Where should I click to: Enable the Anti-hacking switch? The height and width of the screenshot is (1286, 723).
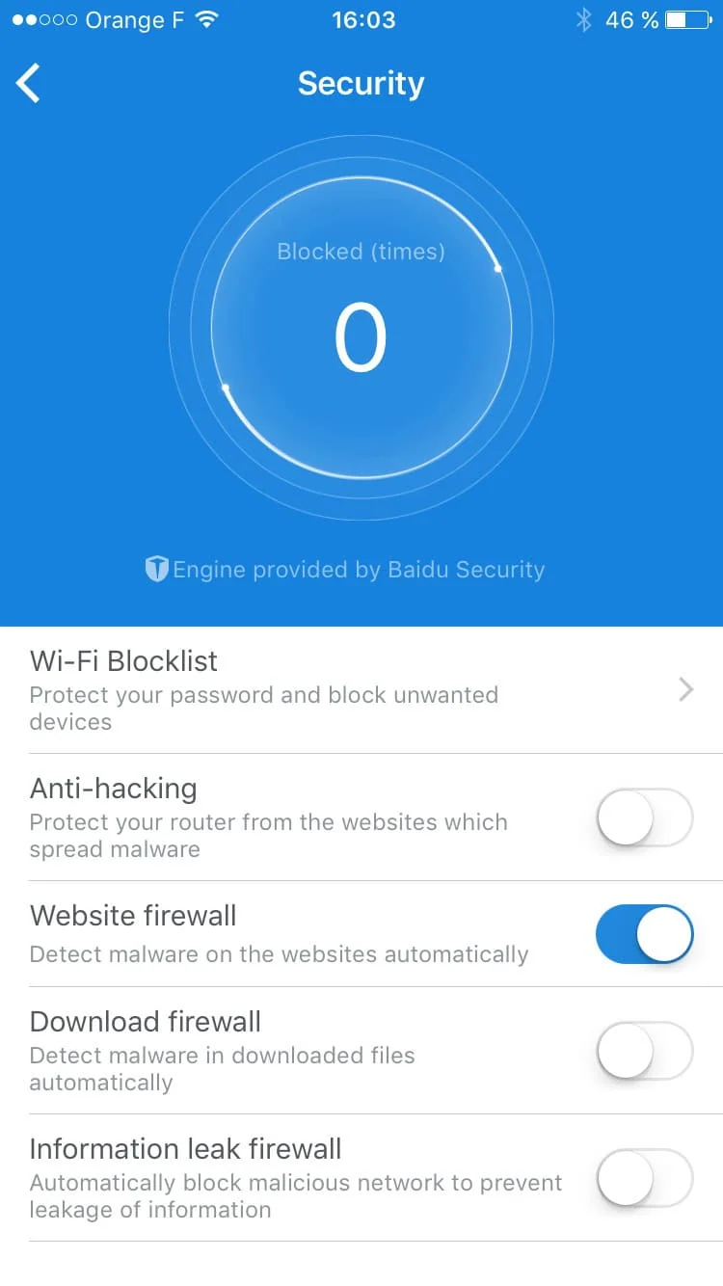click(644, 818)
